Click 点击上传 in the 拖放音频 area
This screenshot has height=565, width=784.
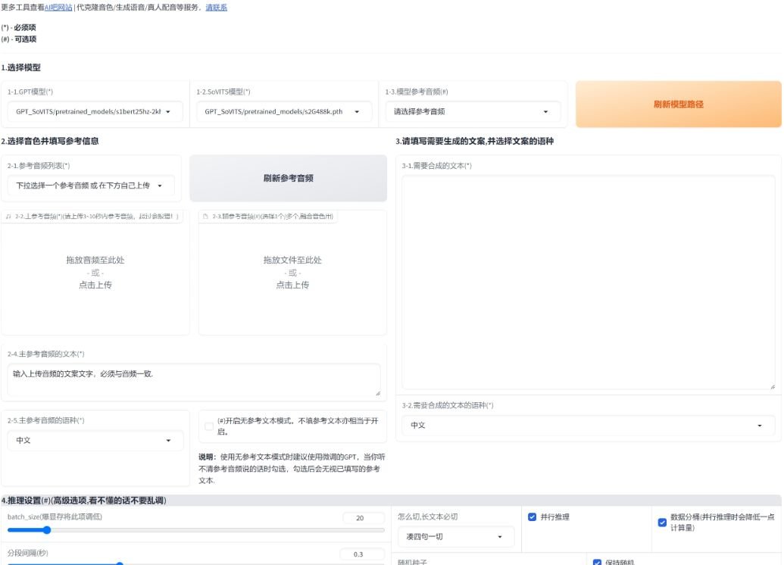(x=94, y=285)
